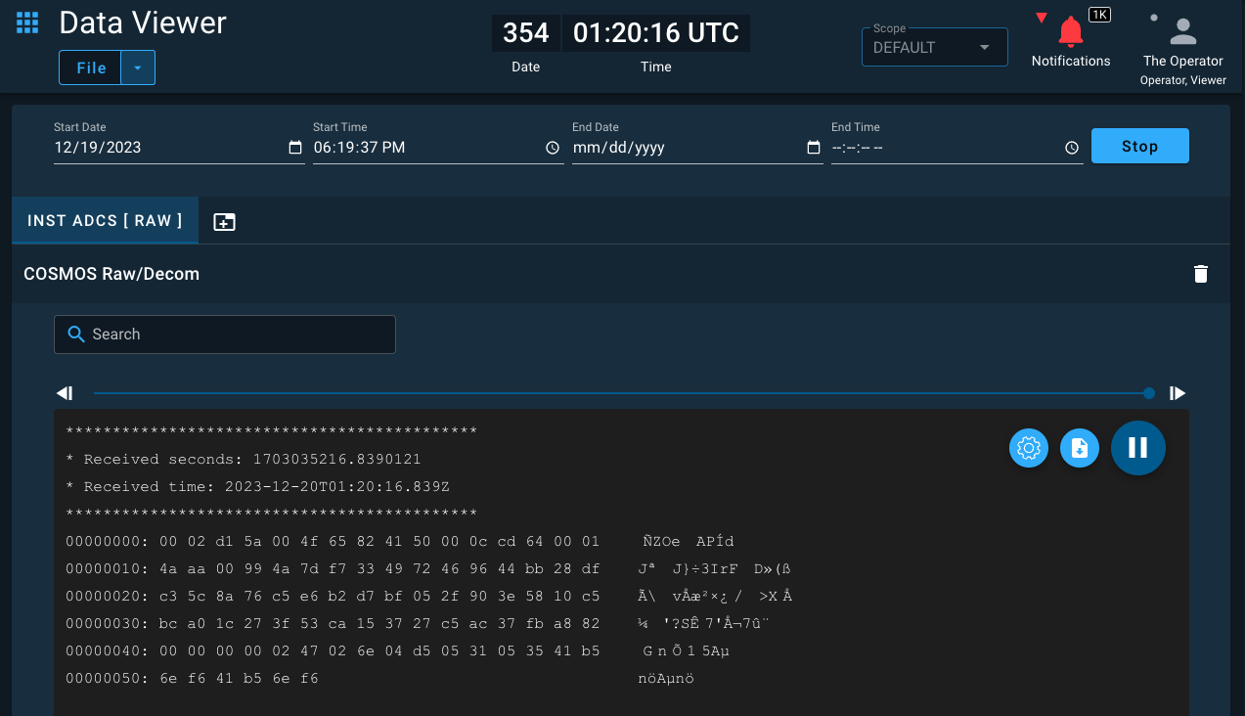Download the packet data file
This screenshot has height=716, width=1245.
pyautogui.click(x=1080, y=448)
